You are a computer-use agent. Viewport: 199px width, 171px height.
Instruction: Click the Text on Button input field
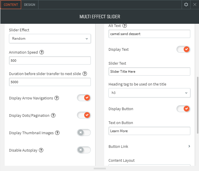click(149, 131)
